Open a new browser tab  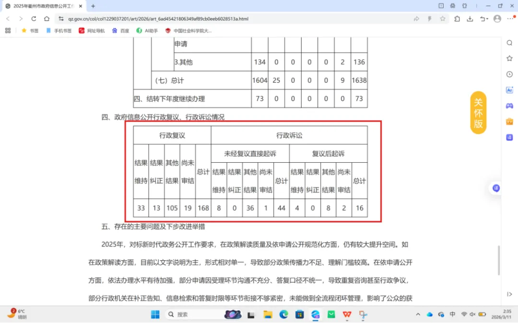click(93, 6)
